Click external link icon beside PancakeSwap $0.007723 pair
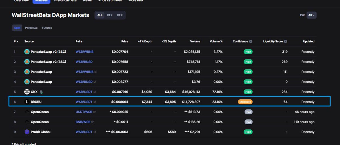The image size is (340, 145). click(95, 72)
